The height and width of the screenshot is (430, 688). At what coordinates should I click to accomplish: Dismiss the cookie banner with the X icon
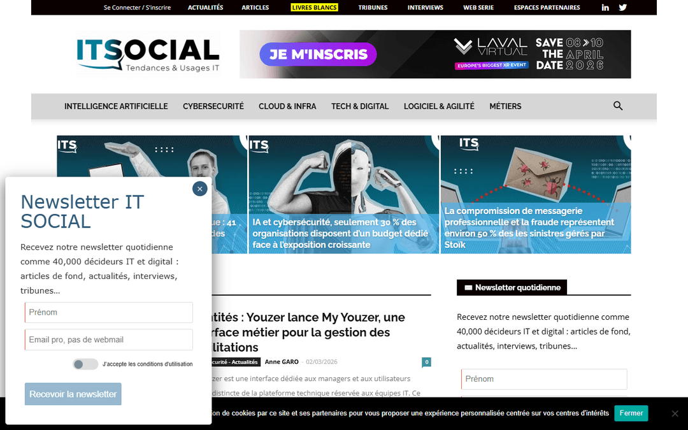(675, 413)
